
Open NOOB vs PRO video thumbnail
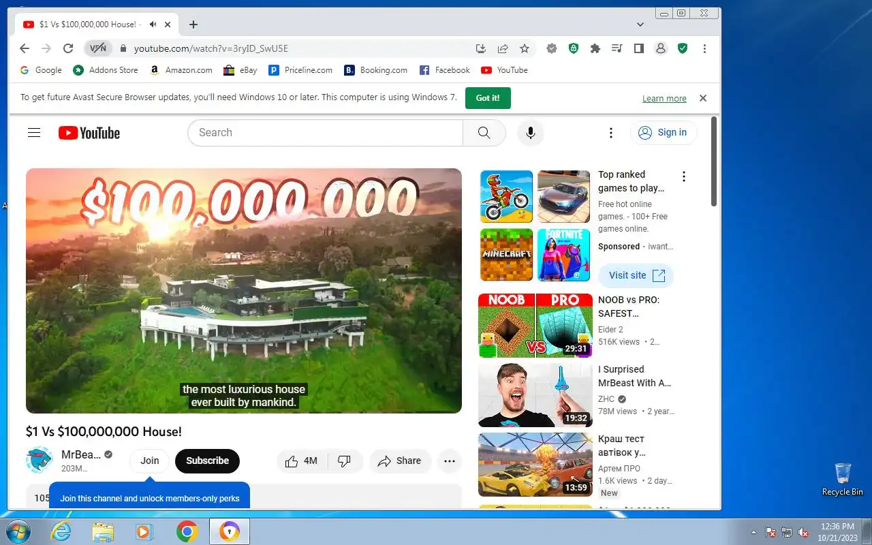click(x=535, y=326)
